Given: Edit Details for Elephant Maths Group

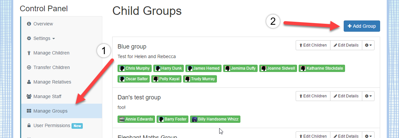Looking at the screenshot, I should pyautogui.click(x=346, y=135).
